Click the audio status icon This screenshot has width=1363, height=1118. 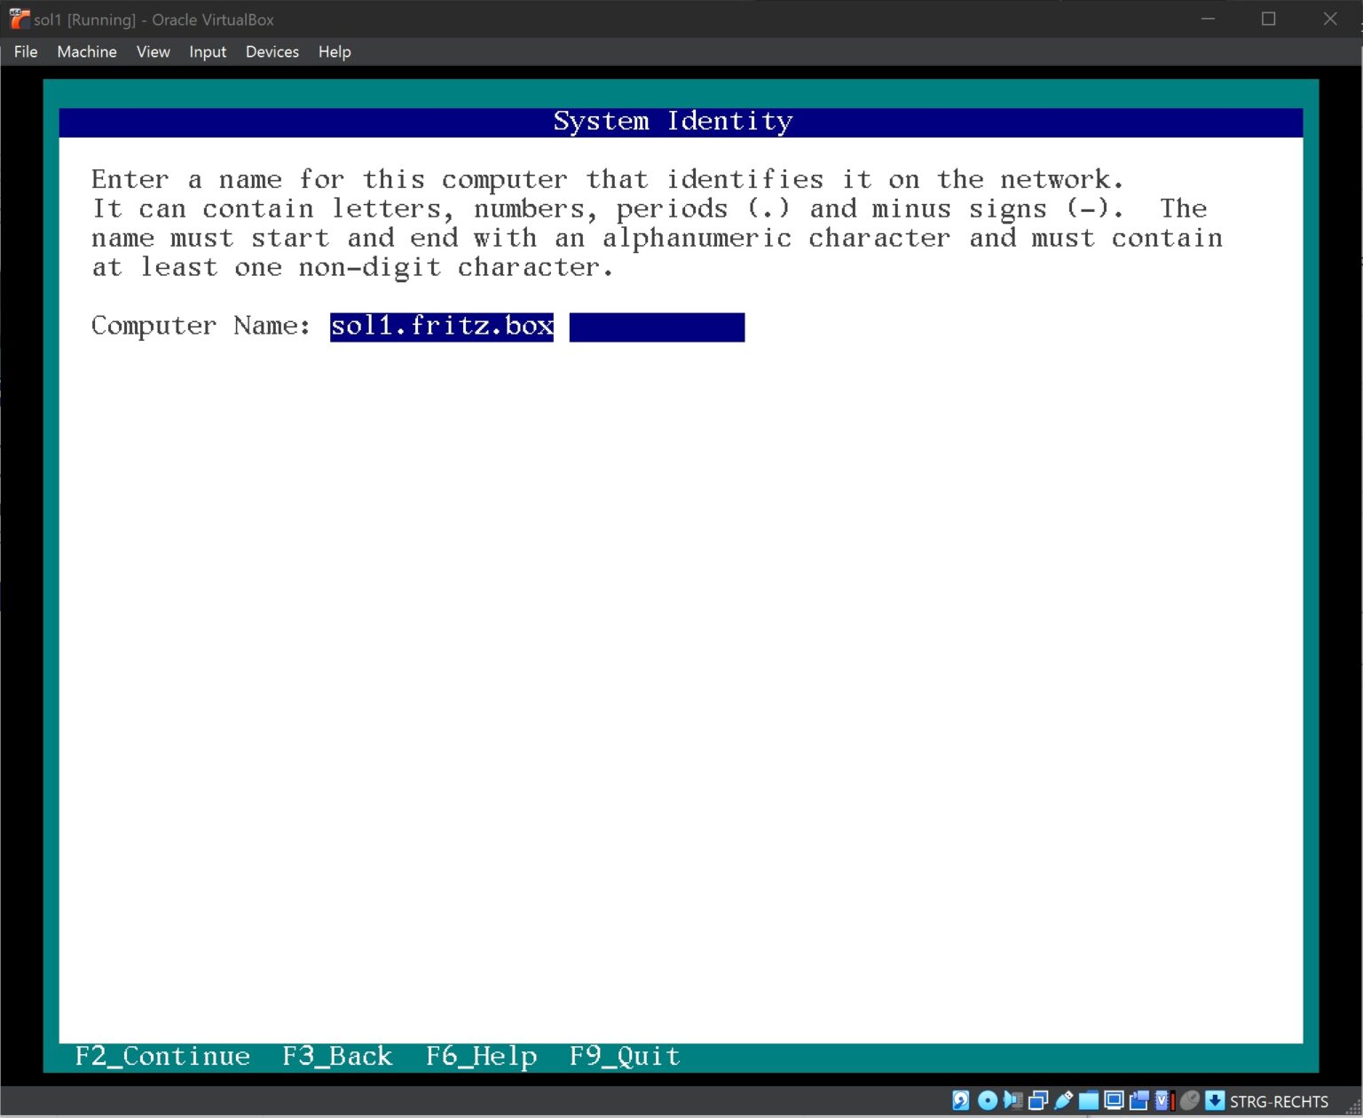(1012, 1101)
